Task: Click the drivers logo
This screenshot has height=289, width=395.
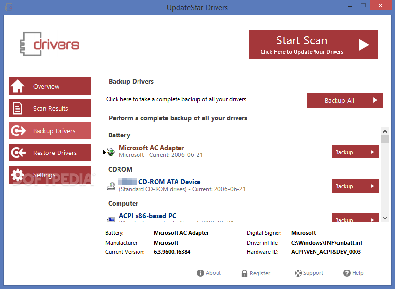Action: point(50,44)
